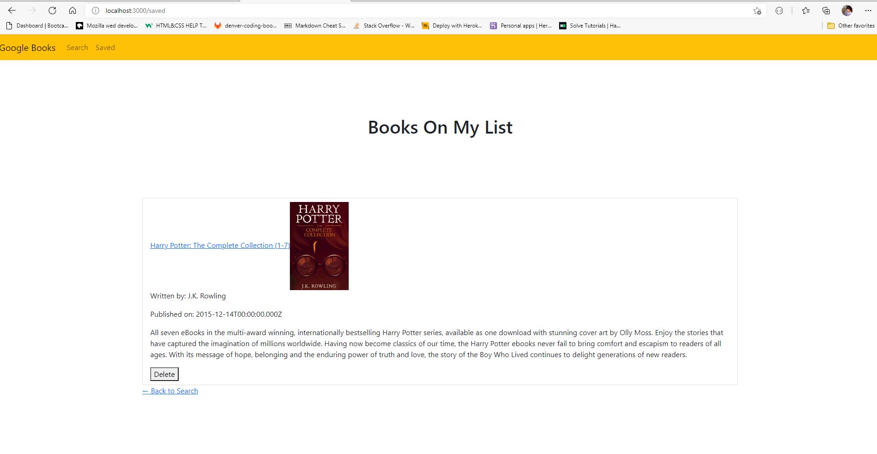The width and height of the screenshot is (877, 454).
Task: Open Personal apps Heroku bookmark
Action: click(x=521, y=26)
